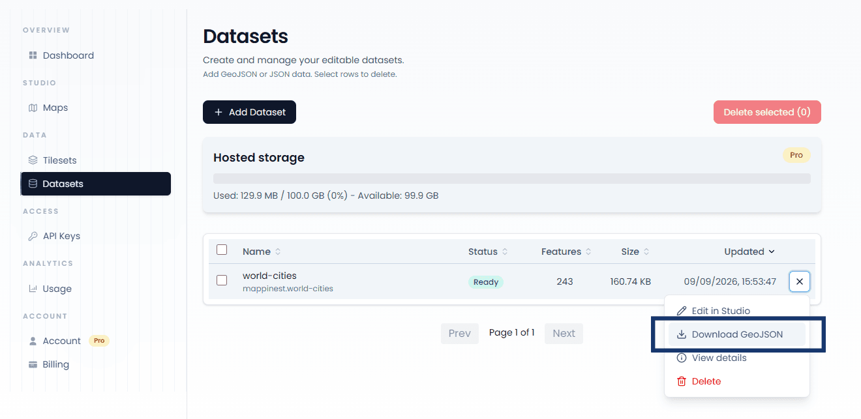This screenshot has width=861, height=419.
Task: Select Delete in the row menu
Action: click(x=737, y=381)
